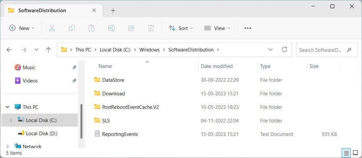Expand the Local Disk (C:) tree node
Screen dimensions: 362x158
click(x=11, y=120)
